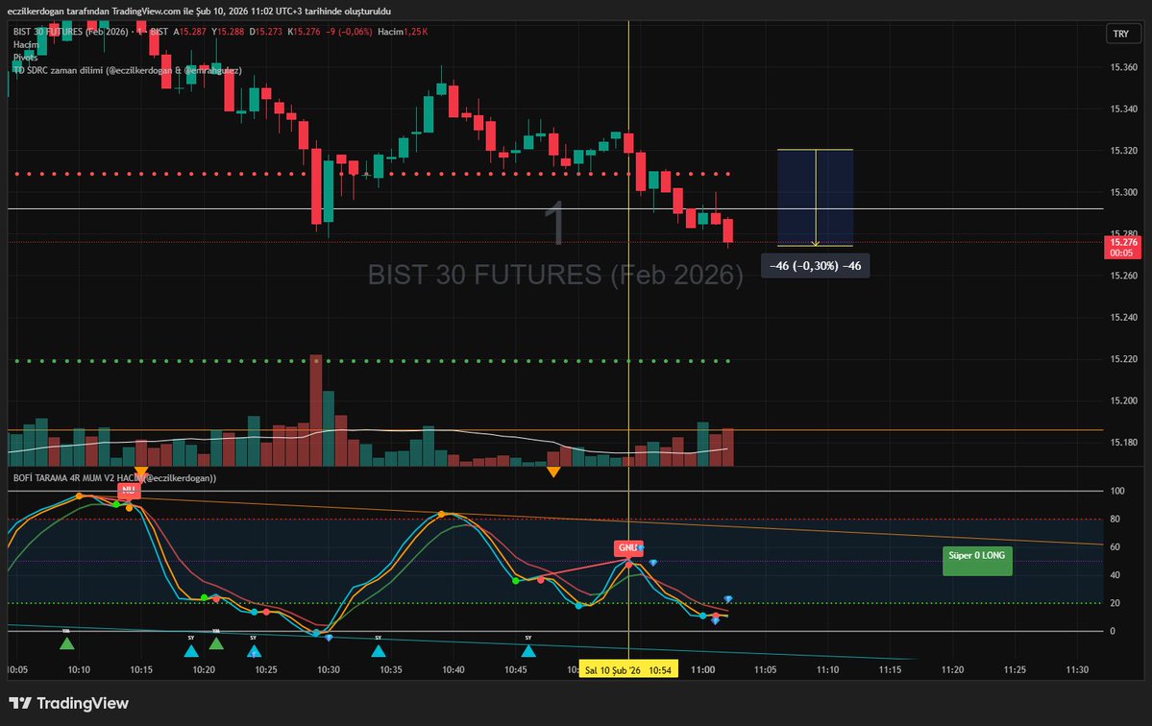
Task: Click the D15.273 low value in legend
Action: point(266,32)
